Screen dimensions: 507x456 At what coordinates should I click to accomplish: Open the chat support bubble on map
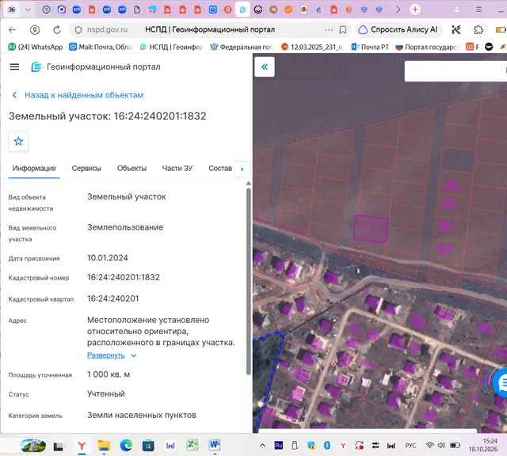click(x=501, y=383)
